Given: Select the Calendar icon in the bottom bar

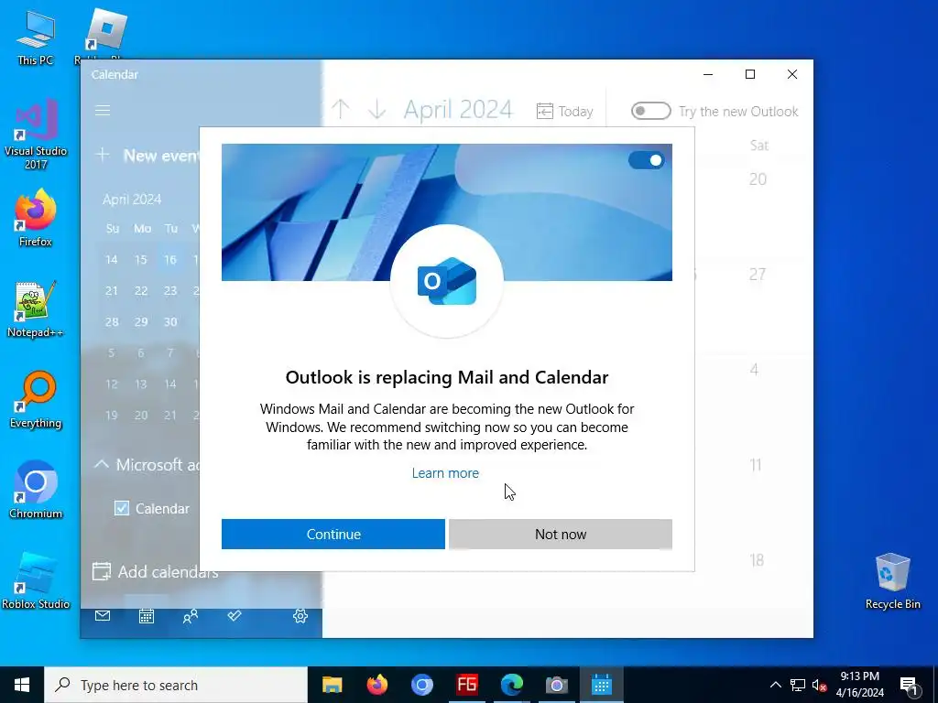Looking at the screenshot, I should click(x=147, y=616).
